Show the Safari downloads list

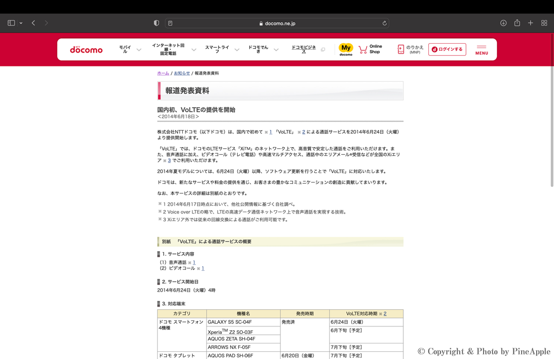tap(503, 23)
